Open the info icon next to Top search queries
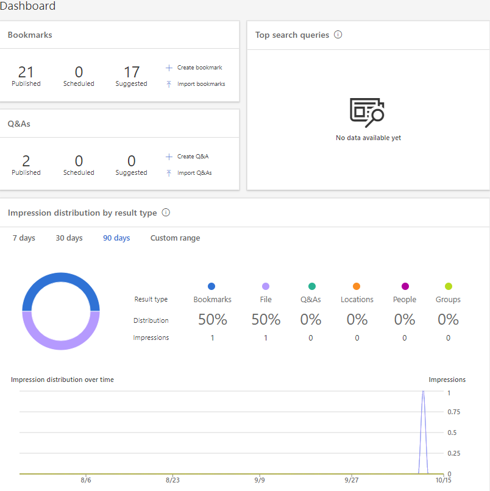Viewport: 490px width, 491px height. [x=338, y=35]
